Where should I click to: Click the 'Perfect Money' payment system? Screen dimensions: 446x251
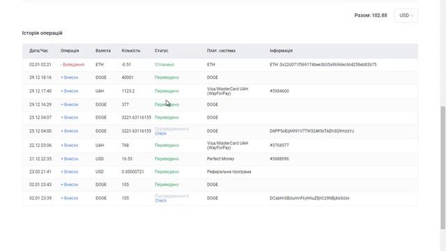(220, 159)
